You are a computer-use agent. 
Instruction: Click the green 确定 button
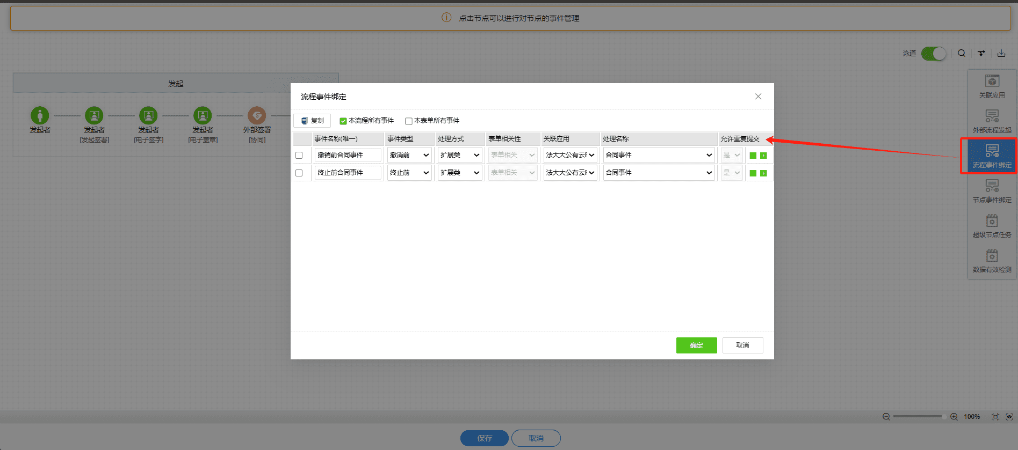tap(696, 345)
